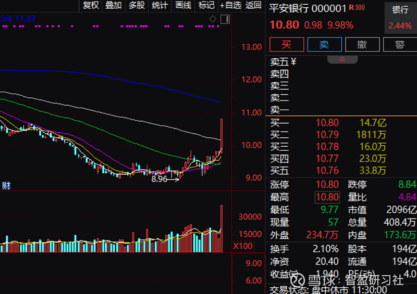Image resolution: width=417 pixels, height=294 pixels.
Task: Click the 交易状态 status line
Action: click(328, 289)
